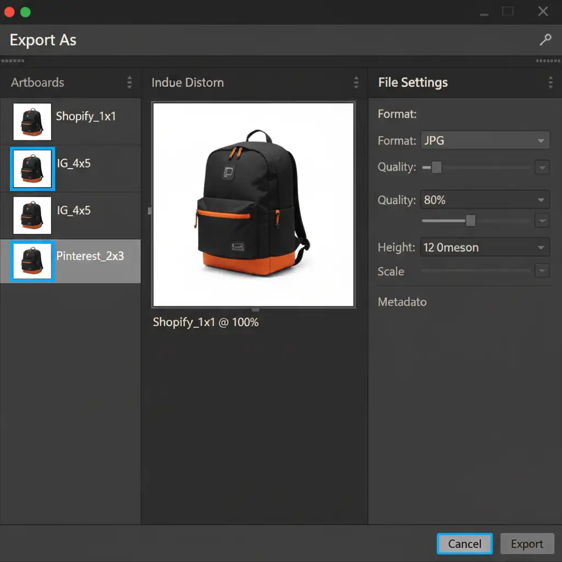Click the red window button at top left
Image resolution: width=562 pixels, height=562 pixels.
point(9,12)
